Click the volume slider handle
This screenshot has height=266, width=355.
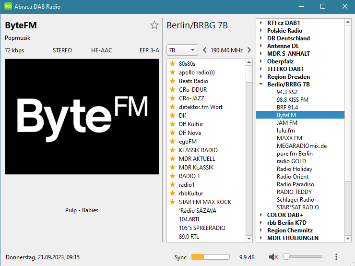(286, 257)
